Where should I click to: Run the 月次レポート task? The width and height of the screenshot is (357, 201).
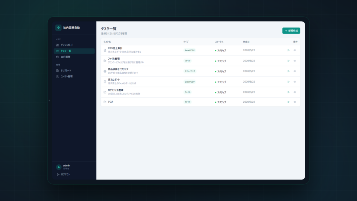288,82
